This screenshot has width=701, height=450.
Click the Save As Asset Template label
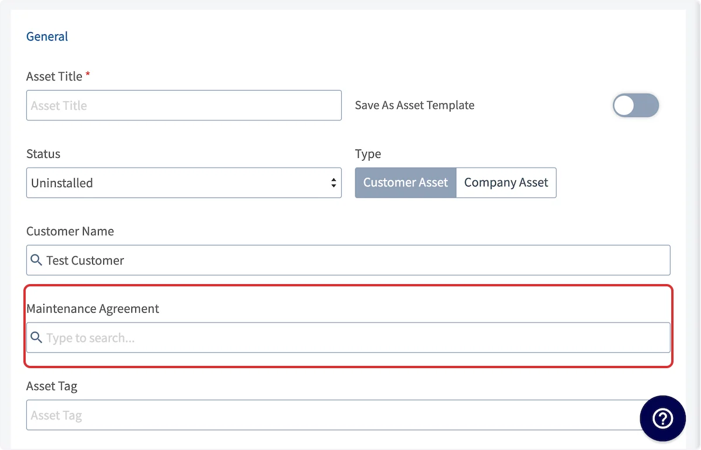pyautogui.click(x=415, y=105)
